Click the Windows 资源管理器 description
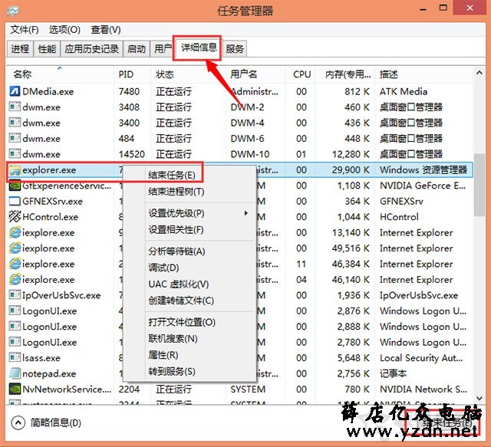The image size is (491, 447). 423,169
